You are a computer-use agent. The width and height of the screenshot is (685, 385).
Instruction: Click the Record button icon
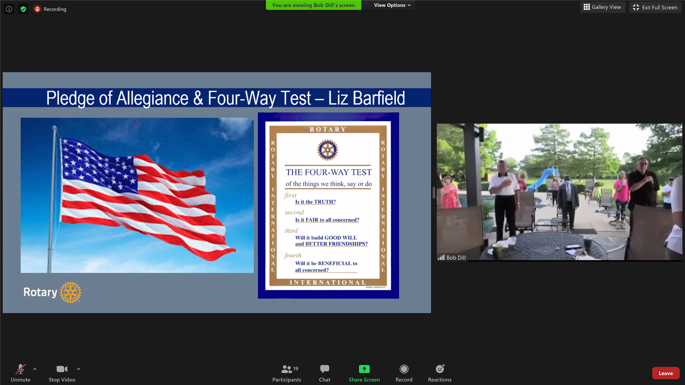(x=404, y=369)
